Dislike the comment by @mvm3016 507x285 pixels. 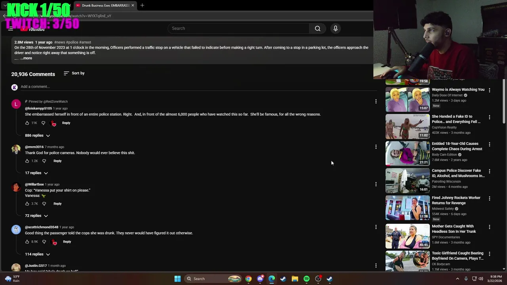44,161
